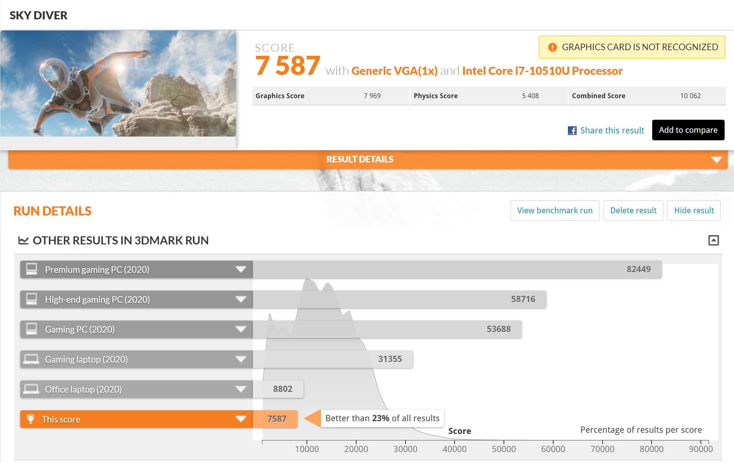Click the Physics Score value 5 408

[530, 96]
